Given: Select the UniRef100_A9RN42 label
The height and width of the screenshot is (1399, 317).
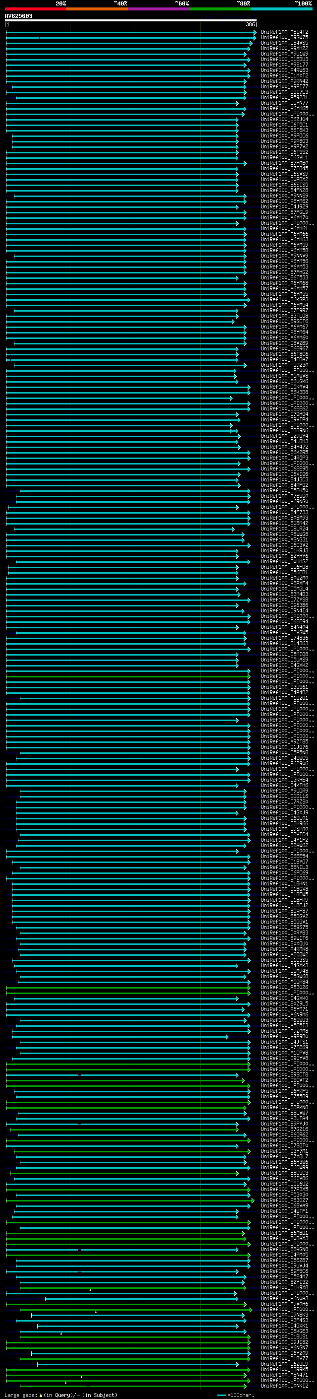Looking at the screenshot, I should pos(284,81).
